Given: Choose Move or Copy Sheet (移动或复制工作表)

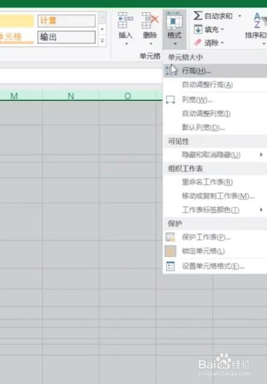Looking at the screenshot, I should tap(215, 196).
